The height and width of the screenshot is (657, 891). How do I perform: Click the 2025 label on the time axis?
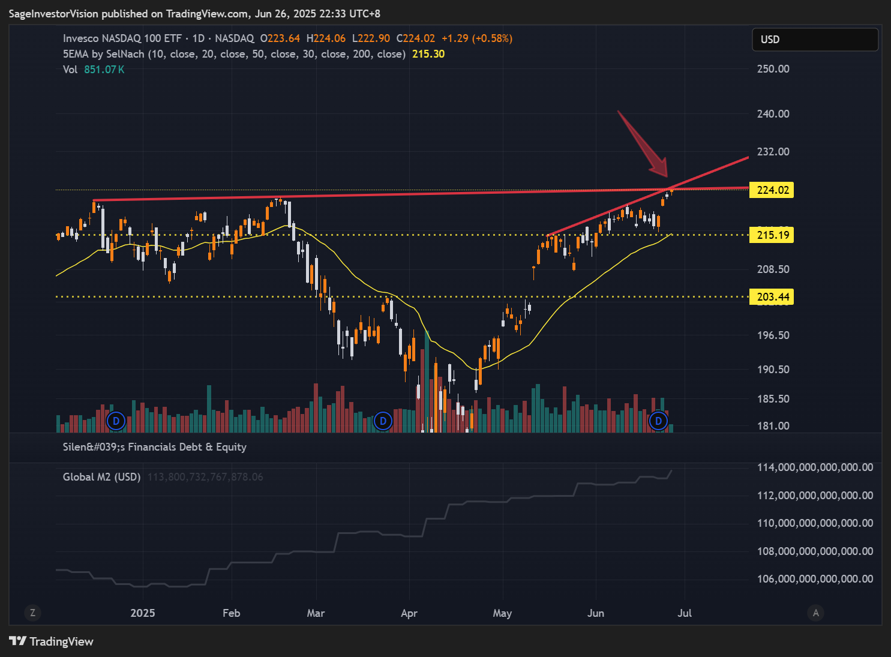pos(143,613)
